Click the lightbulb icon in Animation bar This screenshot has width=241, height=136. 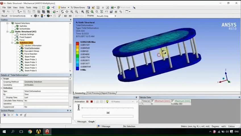(107, 101)
